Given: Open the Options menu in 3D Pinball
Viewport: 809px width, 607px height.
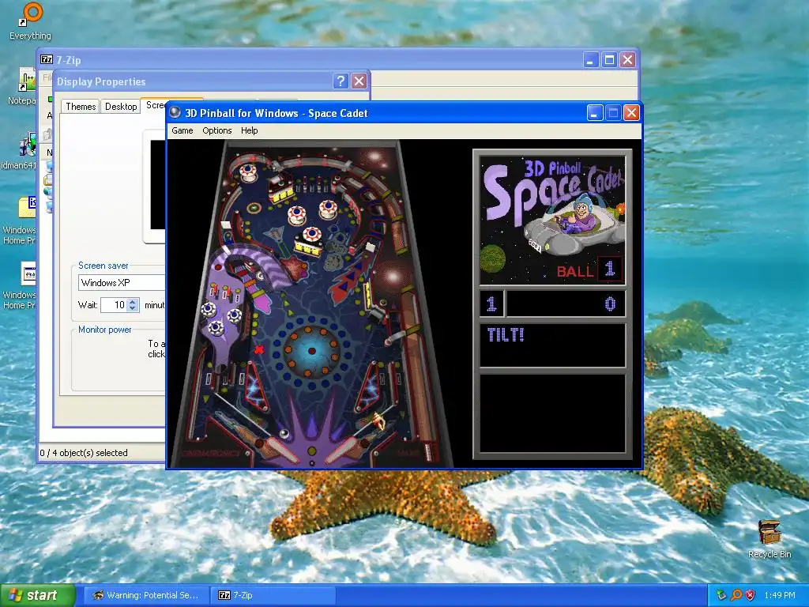Looking at the screenshot, I should [216, 130].
